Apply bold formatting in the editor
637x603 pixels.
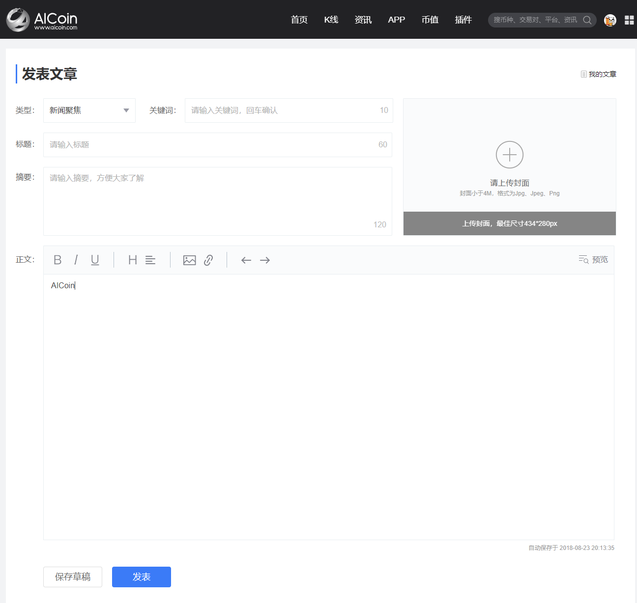[58, 260]
